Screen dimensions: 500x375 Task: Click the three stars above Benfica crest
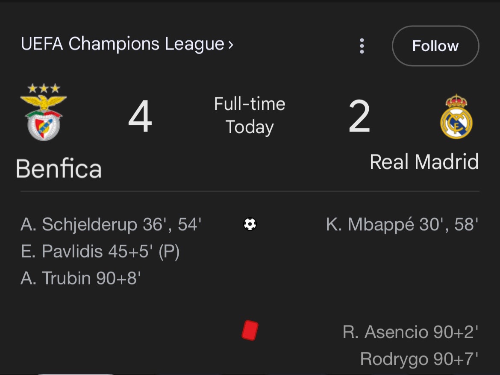coord(44,88)
